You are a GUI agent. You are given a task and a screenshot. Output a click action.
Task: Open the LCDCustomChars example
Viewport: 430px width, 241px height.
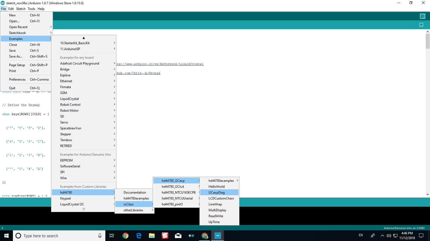click(219, 198)
